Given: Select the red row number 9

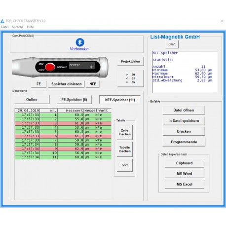Looking at the screenshot, I should tap(63, 149).
